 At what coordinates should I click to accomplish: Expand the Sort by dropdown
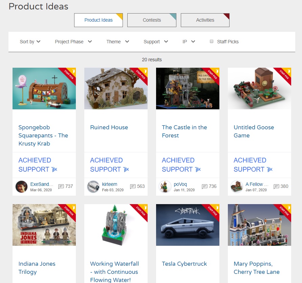click(x=30, y=42)
